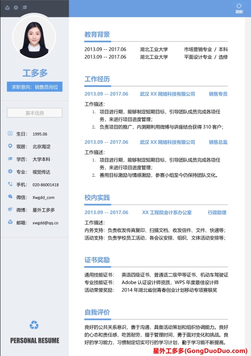The height and width of the screenshot is (356, 251).
Task: Click the 求职意向 销售员岗位 blue button
Action: [34, 87]
